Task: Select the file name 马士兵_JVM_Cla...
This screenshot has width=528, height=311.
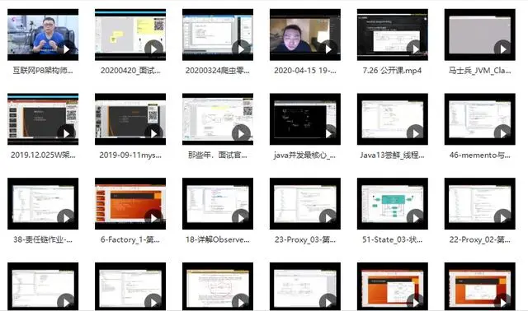Action: coord(480,71)
